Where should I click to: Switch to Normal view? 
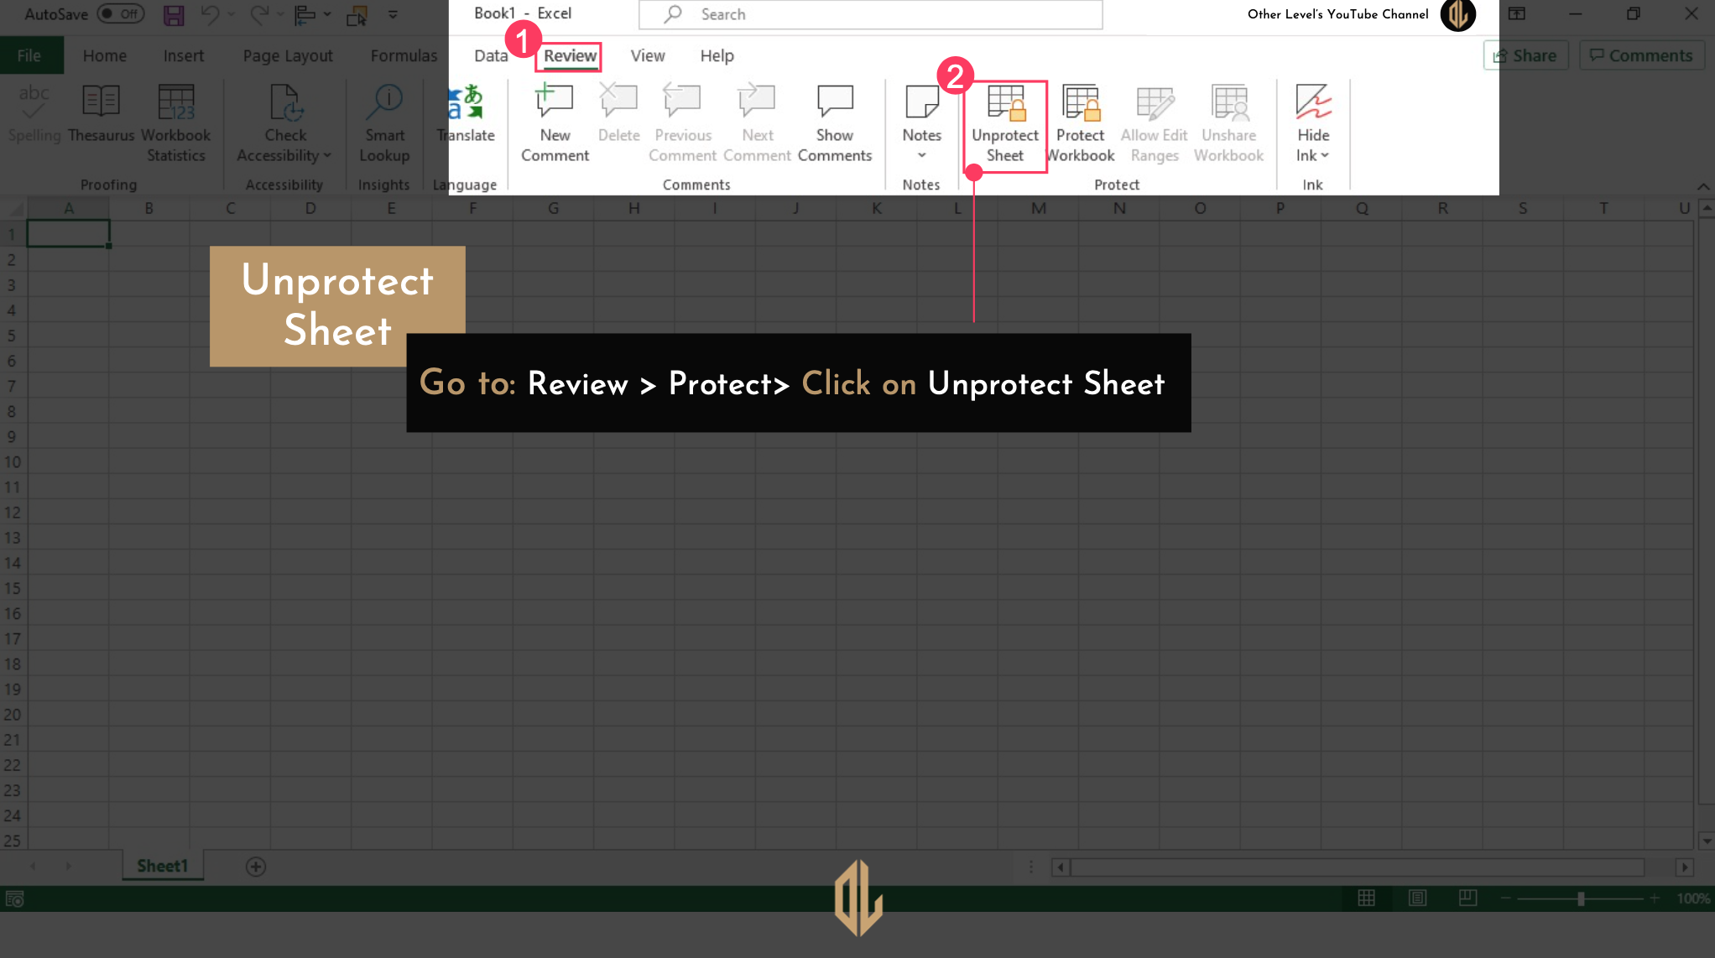pyautogui.click(x=1366, y=898)
